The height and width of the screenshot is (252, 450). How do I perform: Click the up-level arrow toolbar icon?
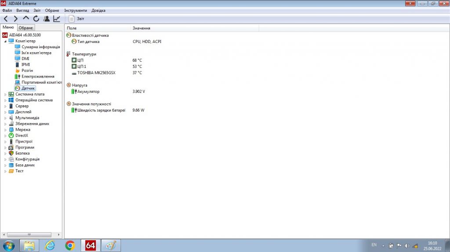[x=26, y=18]
